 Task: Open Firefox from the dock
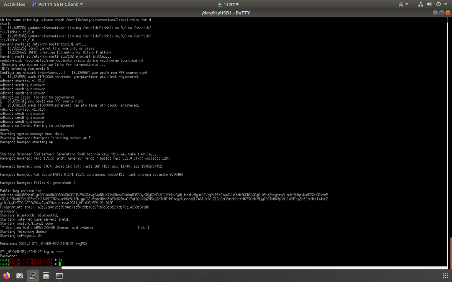pyautogui.click(x=7, y=276)
